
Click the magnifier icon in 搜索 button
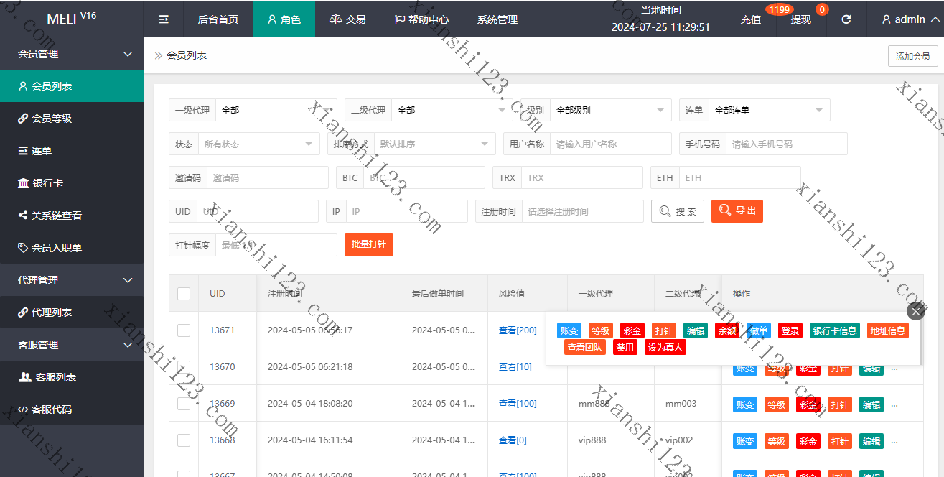(x=665, y=211)
